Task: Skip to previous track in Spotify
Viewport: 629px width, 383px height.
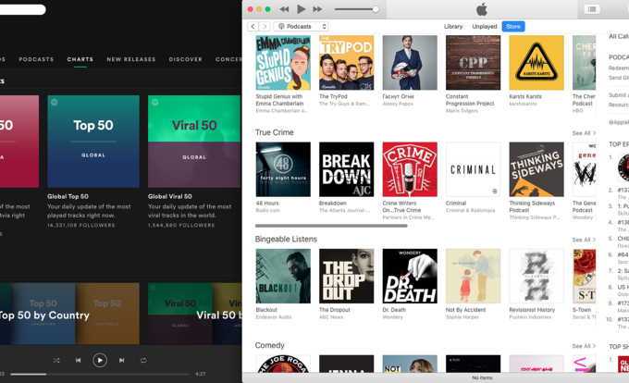Action: (79, 361)
